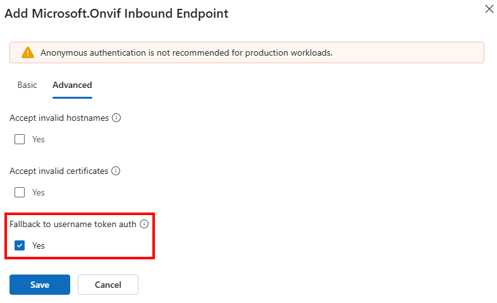This screenshot has height=303, width=497.
Task: Click the Accept invalid certificates label text
Action: tap(59, 171)
